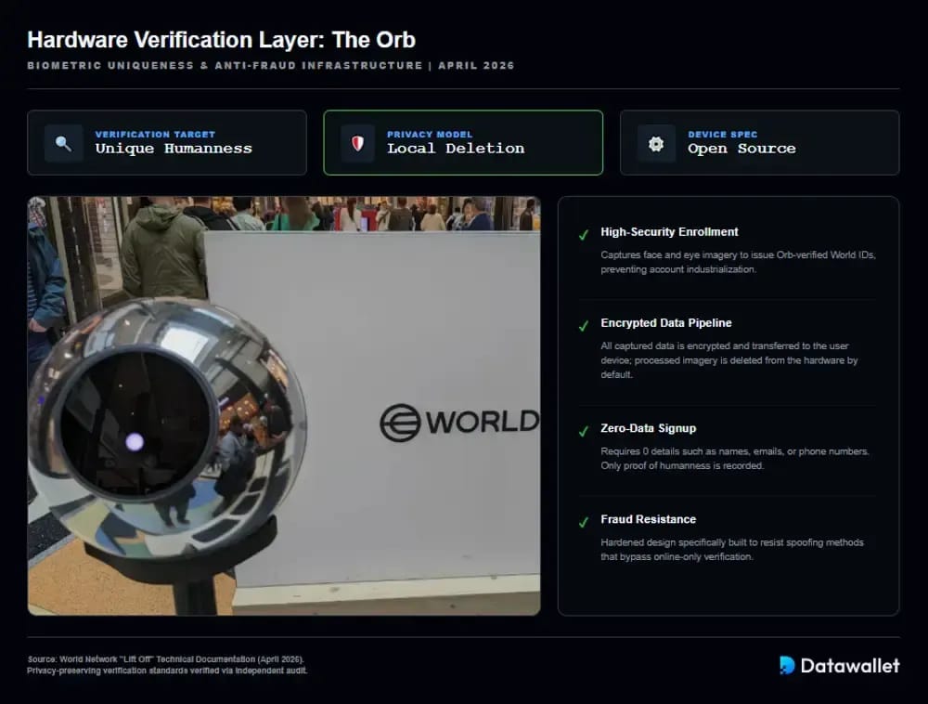
Task: Click the Hardware Verification Layer title
Action: click(x=222, y=40)
